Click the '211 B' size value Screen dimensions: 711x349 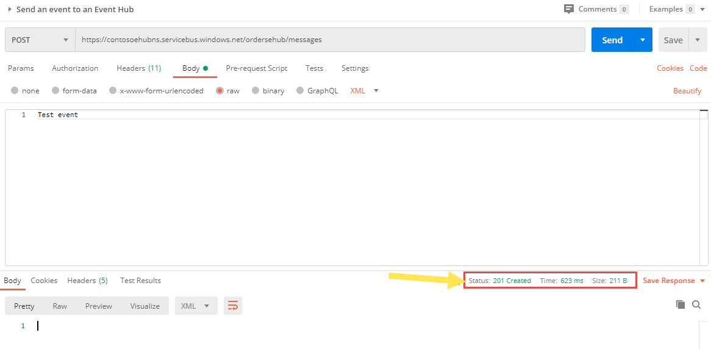[618, 281]
